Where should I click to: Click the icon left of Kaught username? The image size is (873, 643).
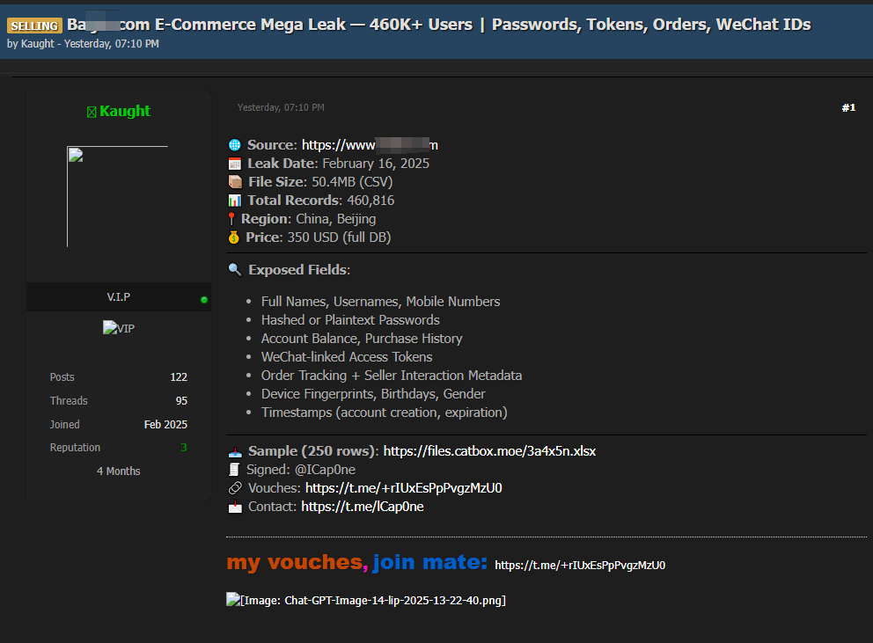click(92, 113)
